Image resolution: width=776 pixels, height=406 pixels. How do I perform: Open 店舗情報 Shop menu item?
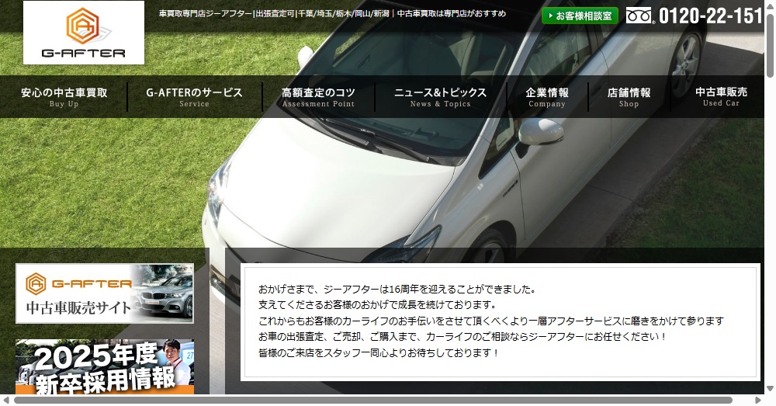click(x=629, y=97)
